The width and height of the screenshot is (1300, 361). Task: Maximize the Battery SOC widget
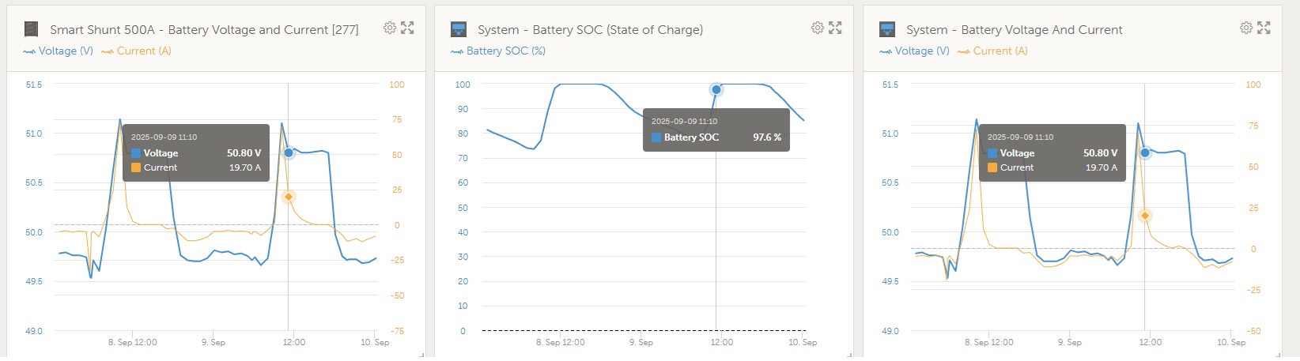(x=835, y=28)
